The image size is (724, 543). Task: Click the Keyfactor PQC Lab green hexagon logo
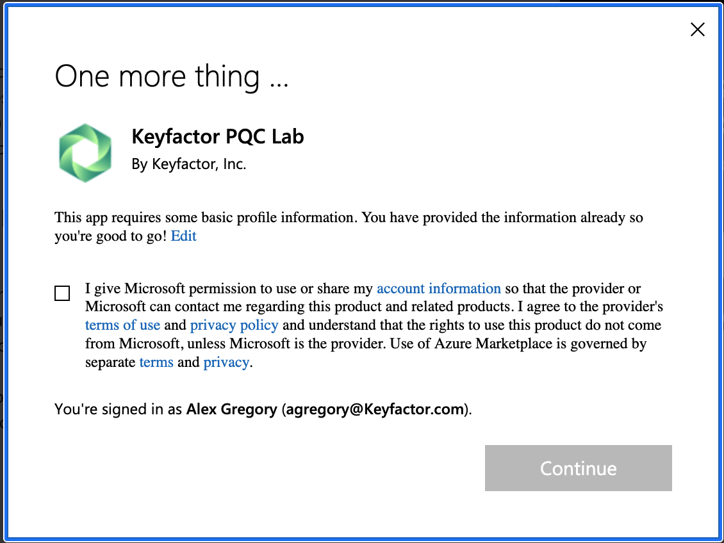85,152
